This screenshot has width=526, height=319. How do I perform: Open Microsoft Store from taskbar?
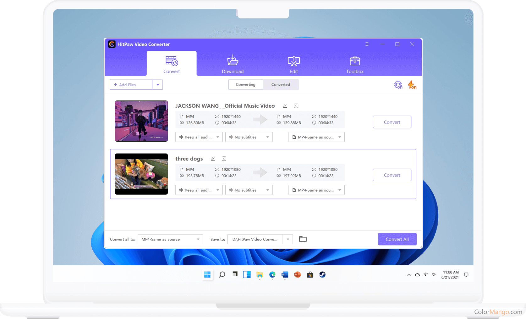pyautogui.click(x=310, y=275)
